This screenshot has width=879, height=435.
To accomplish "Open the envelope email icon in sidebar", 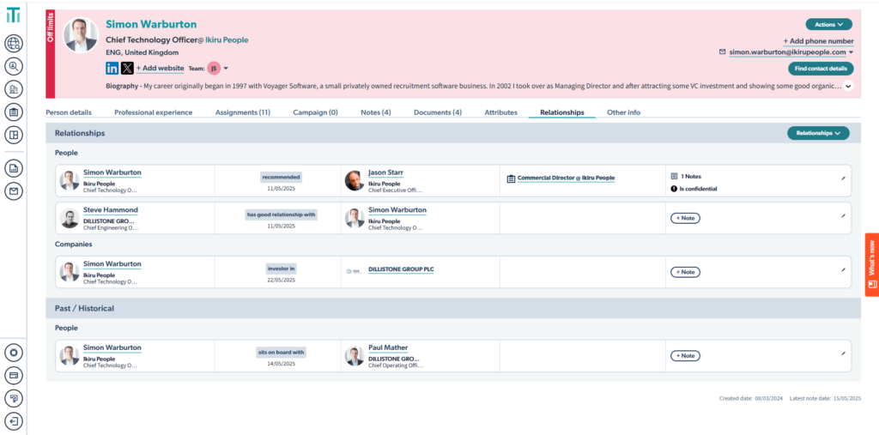I will [x=13, y=191].
